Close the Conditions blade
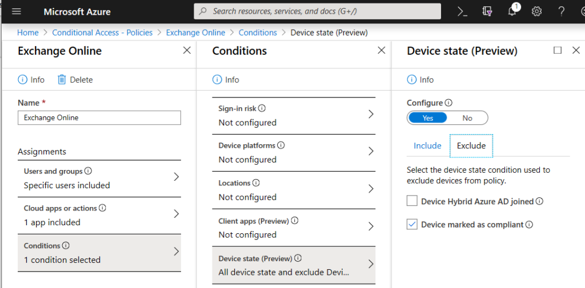The image size is (585, 288). pyautogui.click(x=381, y=50)
